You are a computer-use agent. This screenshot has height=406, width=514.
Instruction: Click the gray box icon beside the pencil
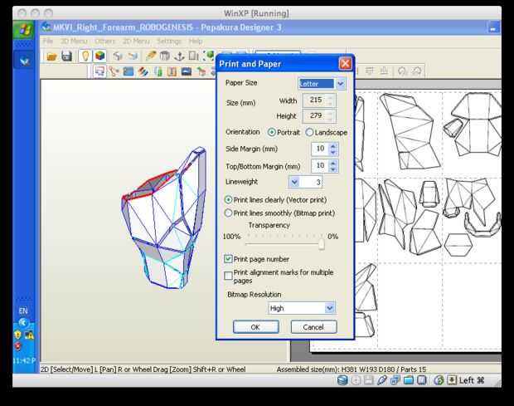[165, 56]
